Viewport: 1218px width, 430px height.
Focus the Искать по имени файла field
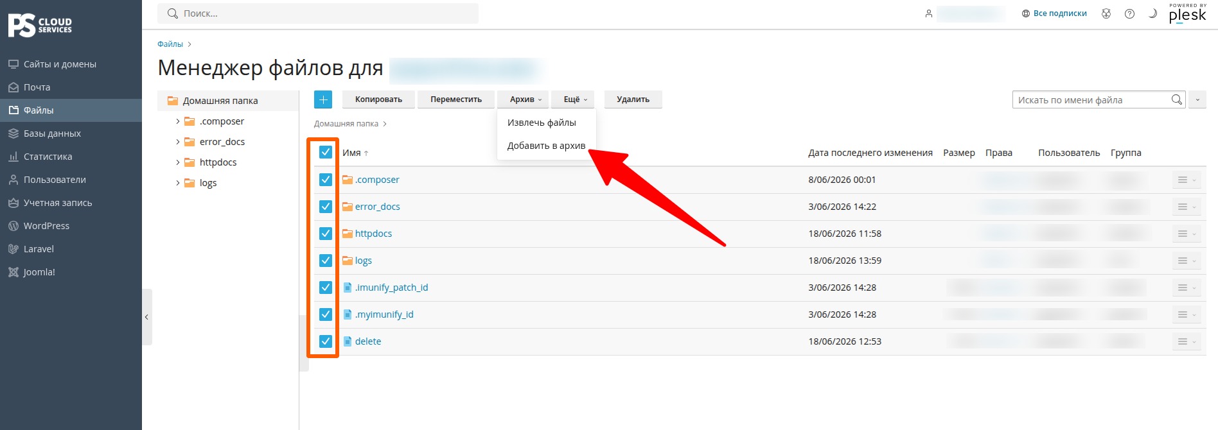[x=1091, y=99]
